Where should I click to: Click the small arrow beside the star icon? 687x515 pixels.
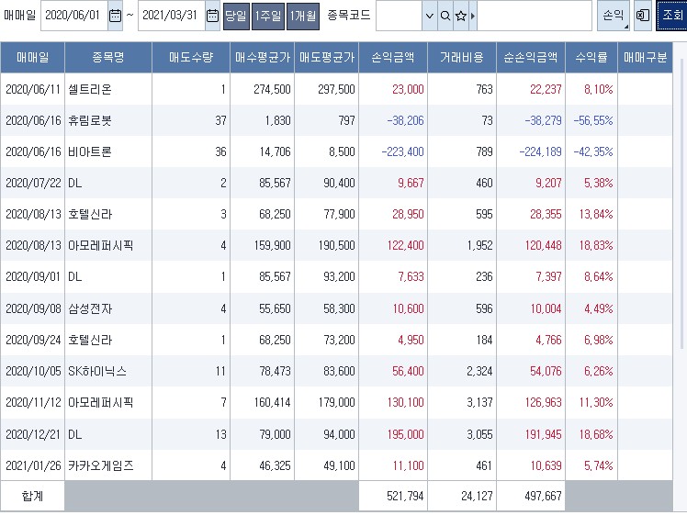tap(473, 16)
